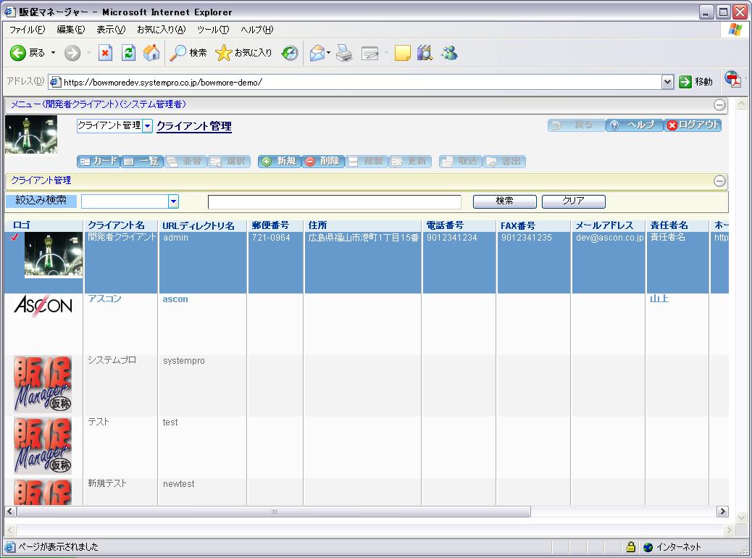Screen dimensions: 752x558
Task: Click the 削除 (Delete) button
Action: click(322, 161)
